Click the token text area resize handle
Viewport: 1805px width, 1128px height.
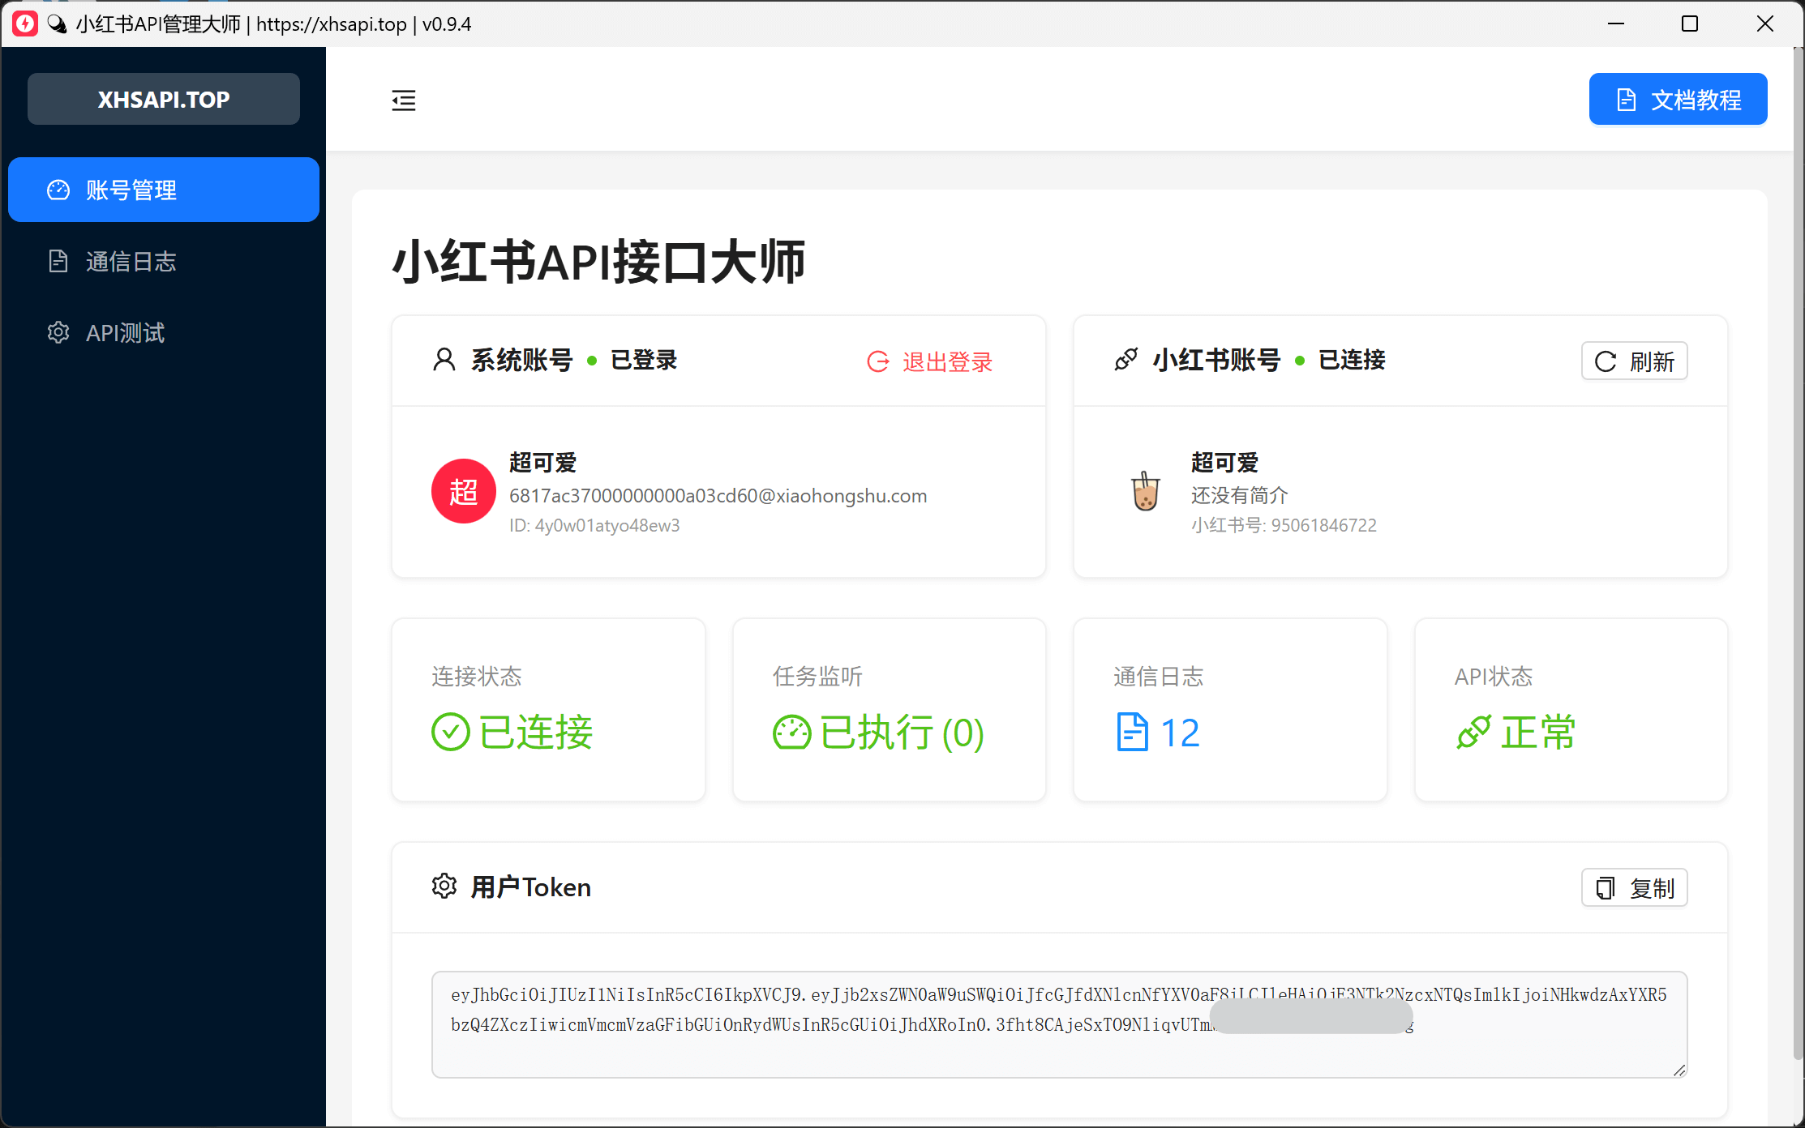(x=1679, y=1070)
